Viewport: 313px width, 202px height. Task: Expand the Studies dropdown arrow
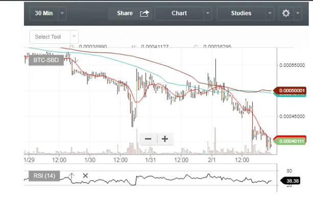tap(270, 13)
